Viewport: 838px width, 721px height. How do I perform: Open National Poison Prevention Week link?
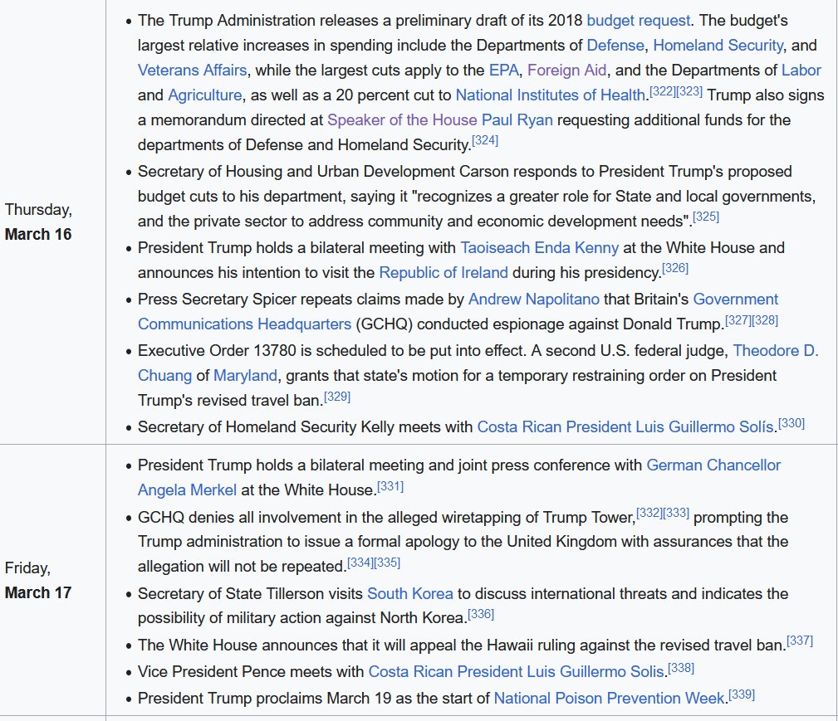click(610, 699)
